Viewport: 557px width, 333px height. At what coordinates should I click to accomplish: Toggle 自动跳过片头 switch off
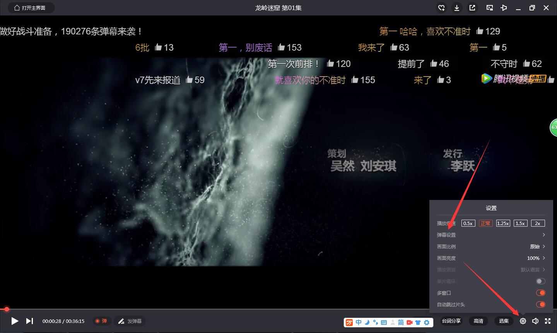[x=540, y=304]
